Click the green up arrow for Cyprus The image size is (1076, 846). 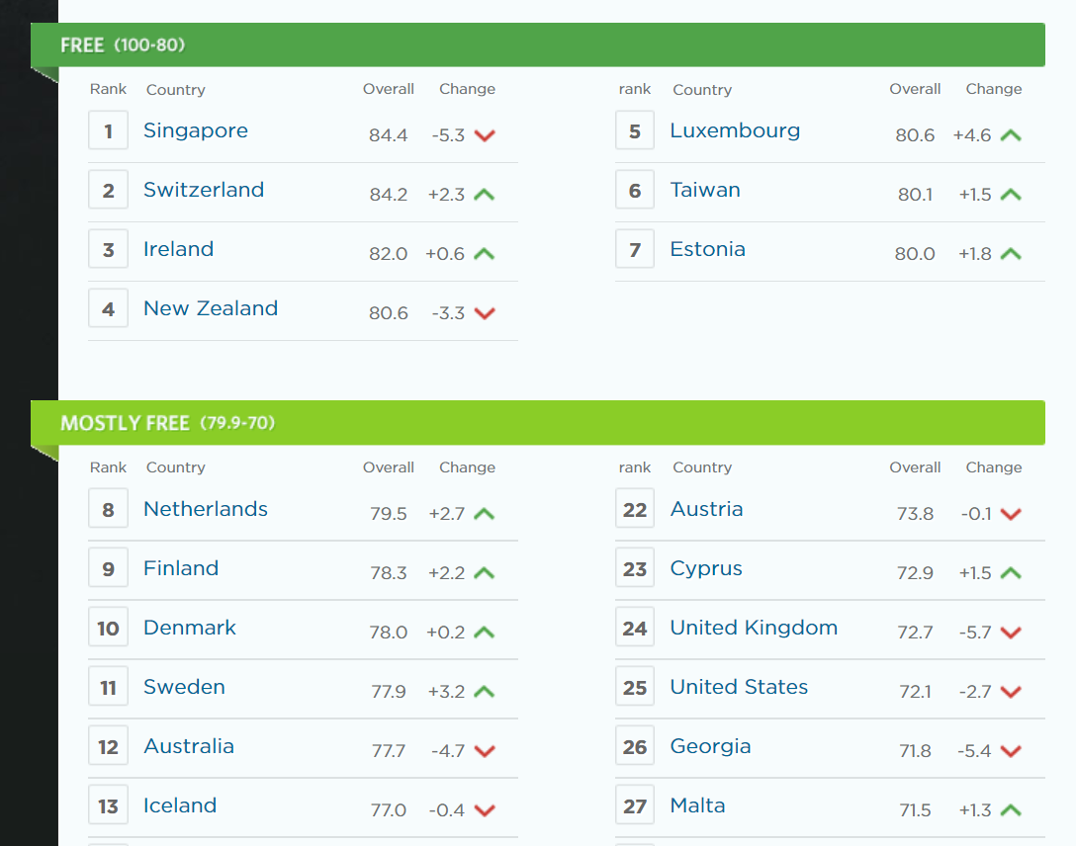tap(1011, 573)
